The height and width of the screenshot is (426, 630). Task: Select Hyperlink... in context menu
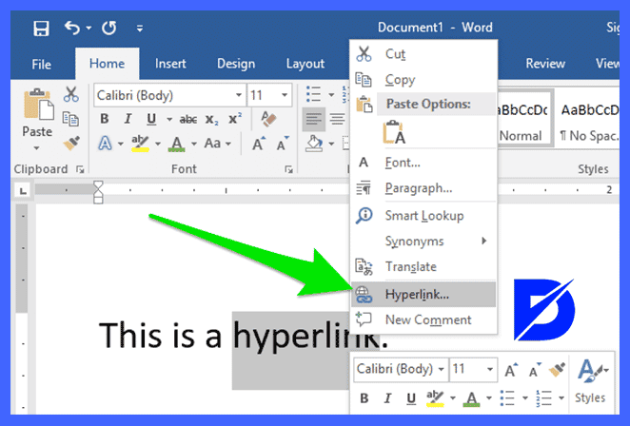click(423, 295)
